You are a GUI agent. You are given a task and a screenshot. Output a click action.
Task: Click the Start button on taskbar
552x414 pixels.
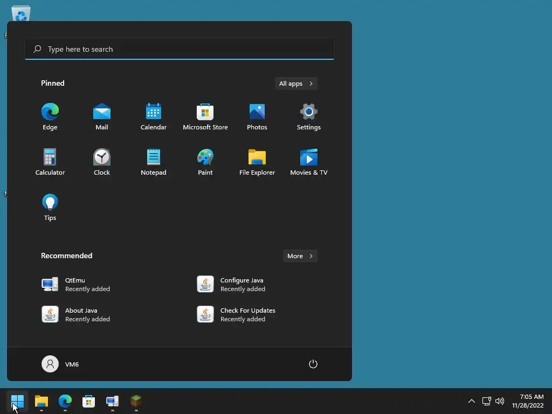(x=17, y=401)
